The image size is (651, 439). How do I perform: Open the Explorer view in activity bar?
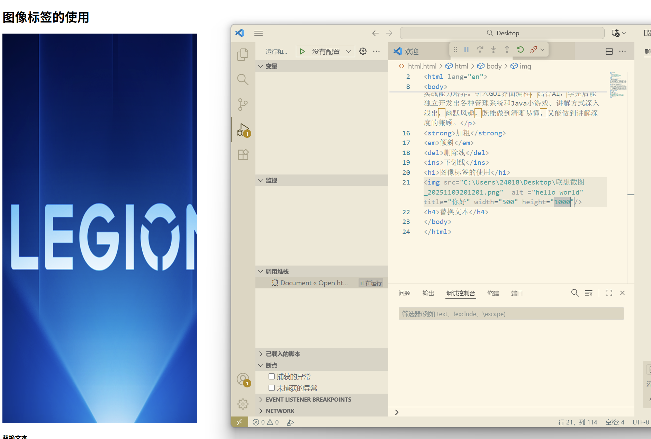coord(243,54)
